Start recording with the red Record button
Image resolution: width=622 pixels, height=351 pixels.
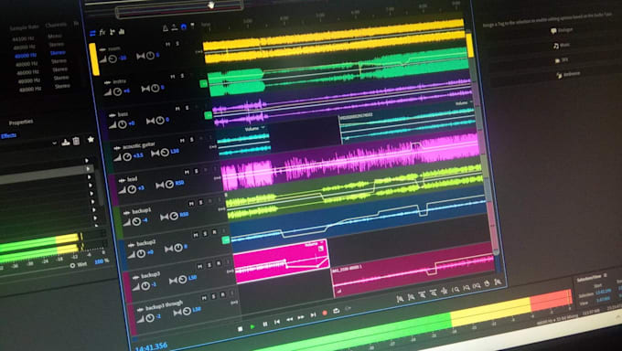click(325, 313)
